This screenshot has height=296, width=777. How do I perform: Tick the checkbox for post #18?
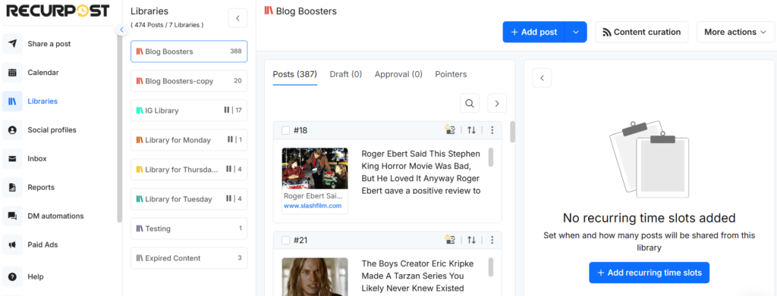click(x=285, y=130)
